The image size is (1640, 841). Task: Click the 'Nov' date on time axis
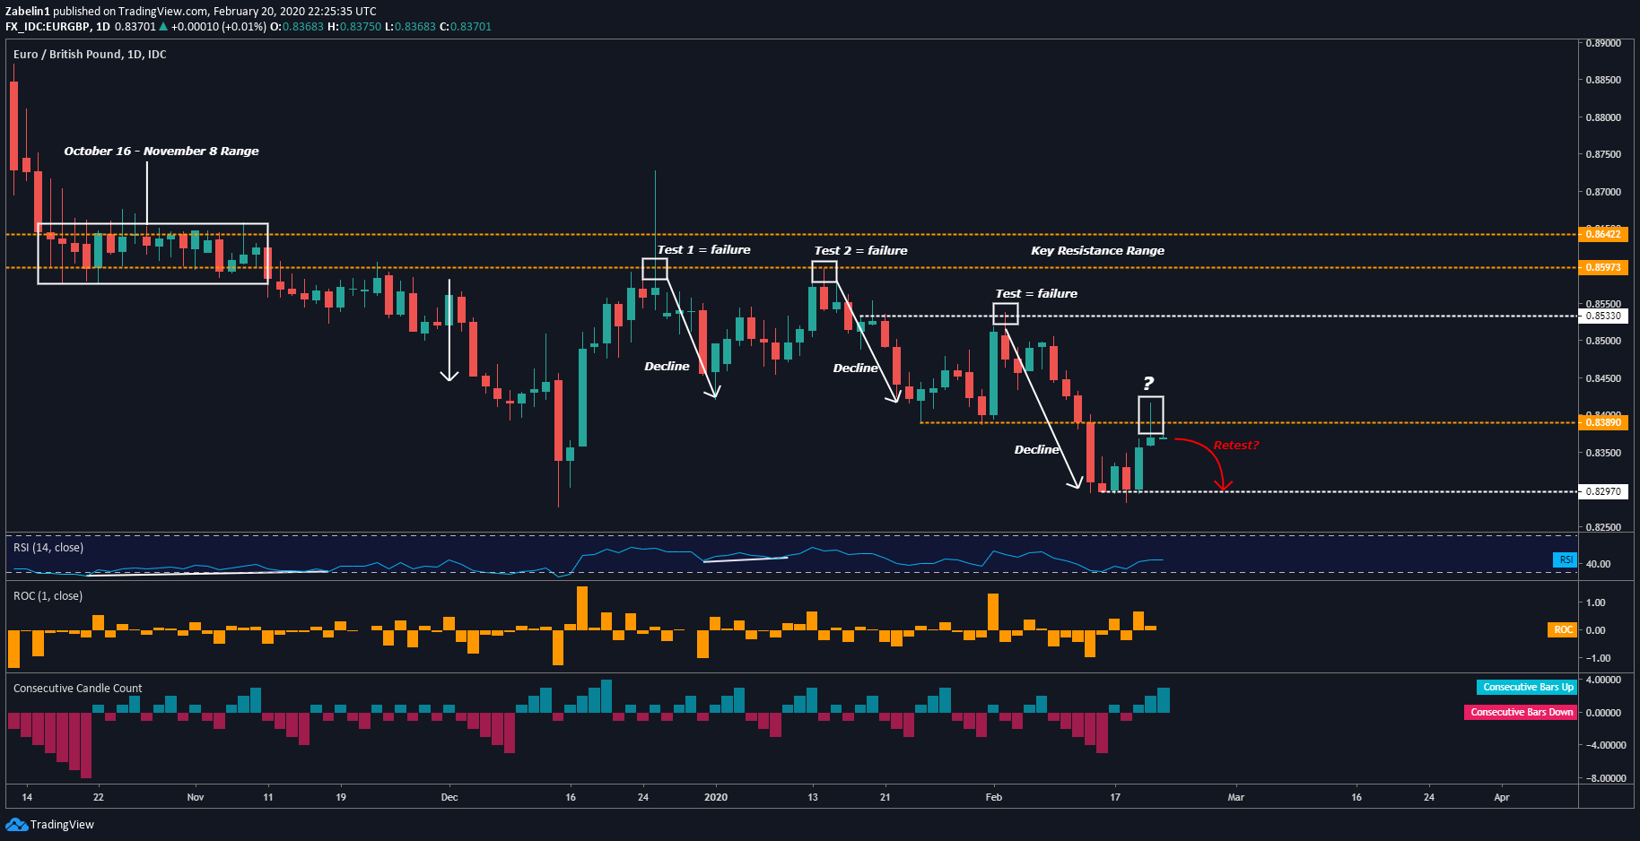[x=196, y=797]
